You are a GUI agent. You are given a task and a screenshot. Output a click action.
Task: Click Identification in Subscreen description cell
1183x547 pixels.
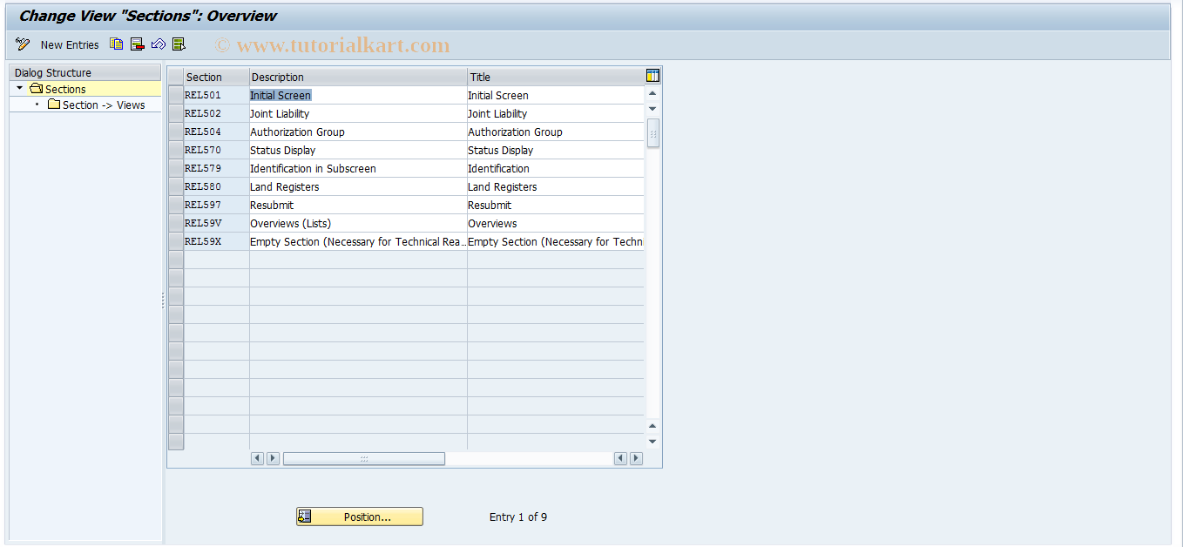358,168
